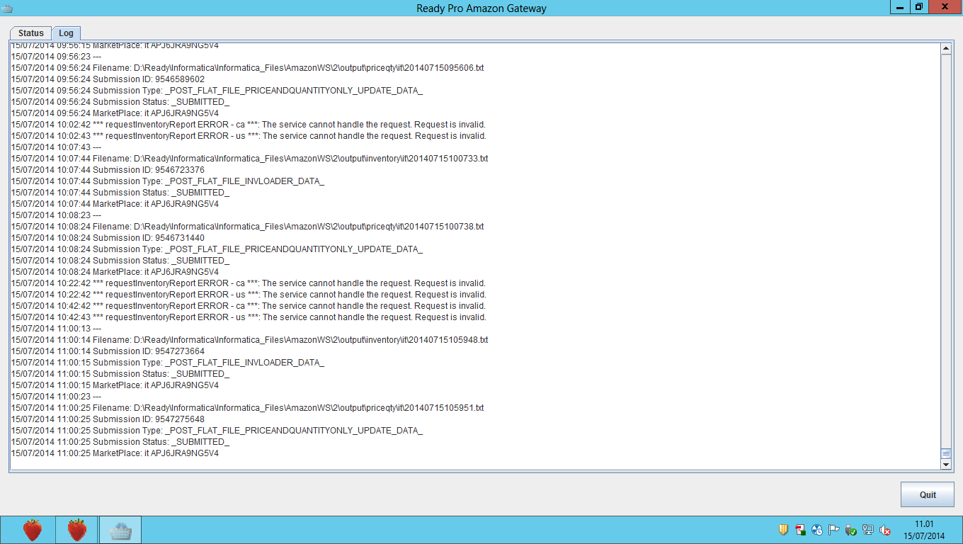Click the 11:00:25 Submission Type PRICEANDQUANTITYONLY line
This screenshot has height=544, width=963.
[x=217, y=431]
